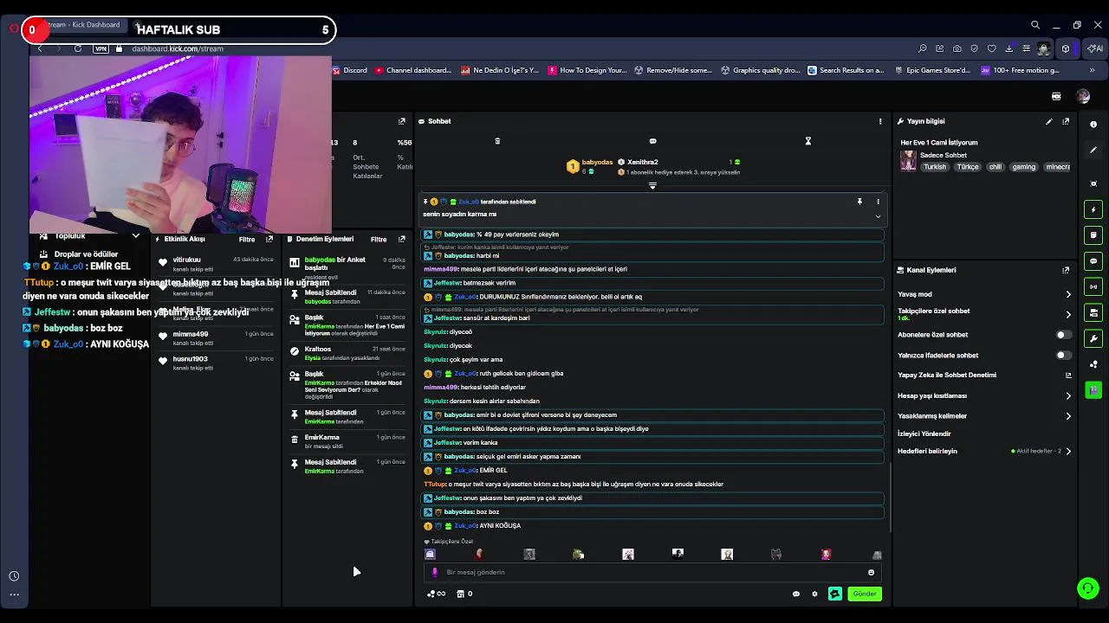
Task: Click the gaming stream tag
Action: (1023, 167)
